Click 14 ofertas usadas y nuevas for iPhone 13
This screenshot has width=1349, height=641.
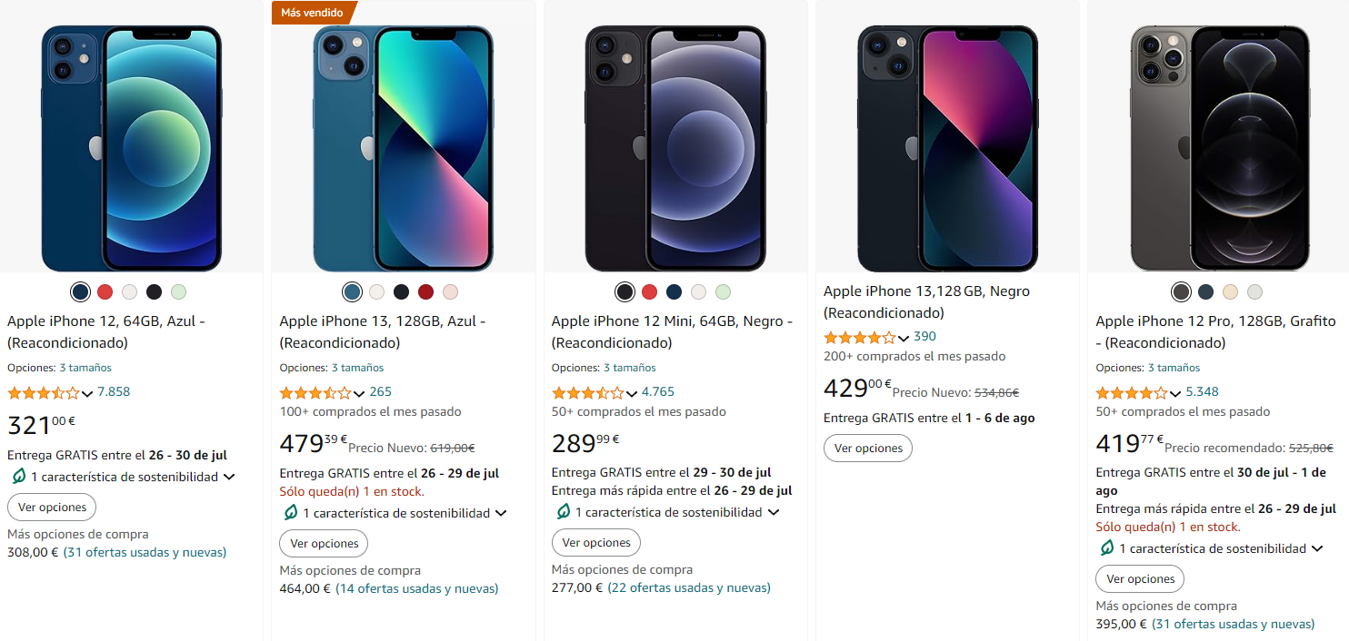tap(419, 588)
